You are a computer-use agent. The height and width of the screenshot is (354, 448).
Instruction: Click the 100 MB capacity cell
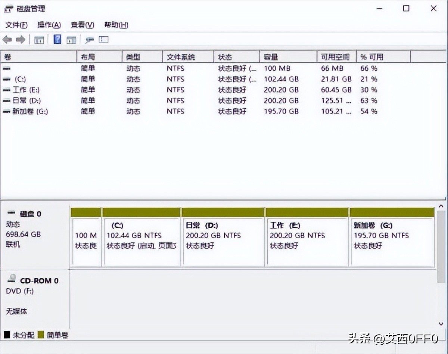[x=277, y=68]
